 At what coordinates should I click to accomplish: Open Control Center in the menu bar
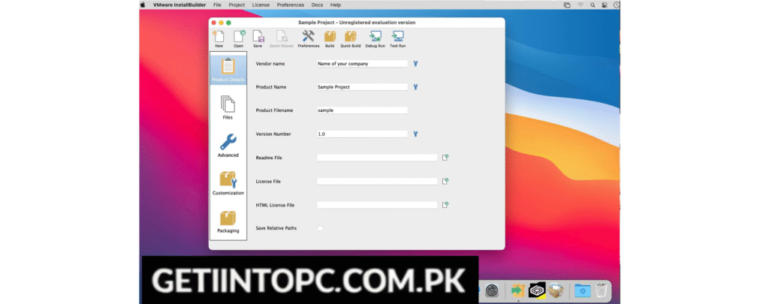pyautogui.click(x=605, y=5)
